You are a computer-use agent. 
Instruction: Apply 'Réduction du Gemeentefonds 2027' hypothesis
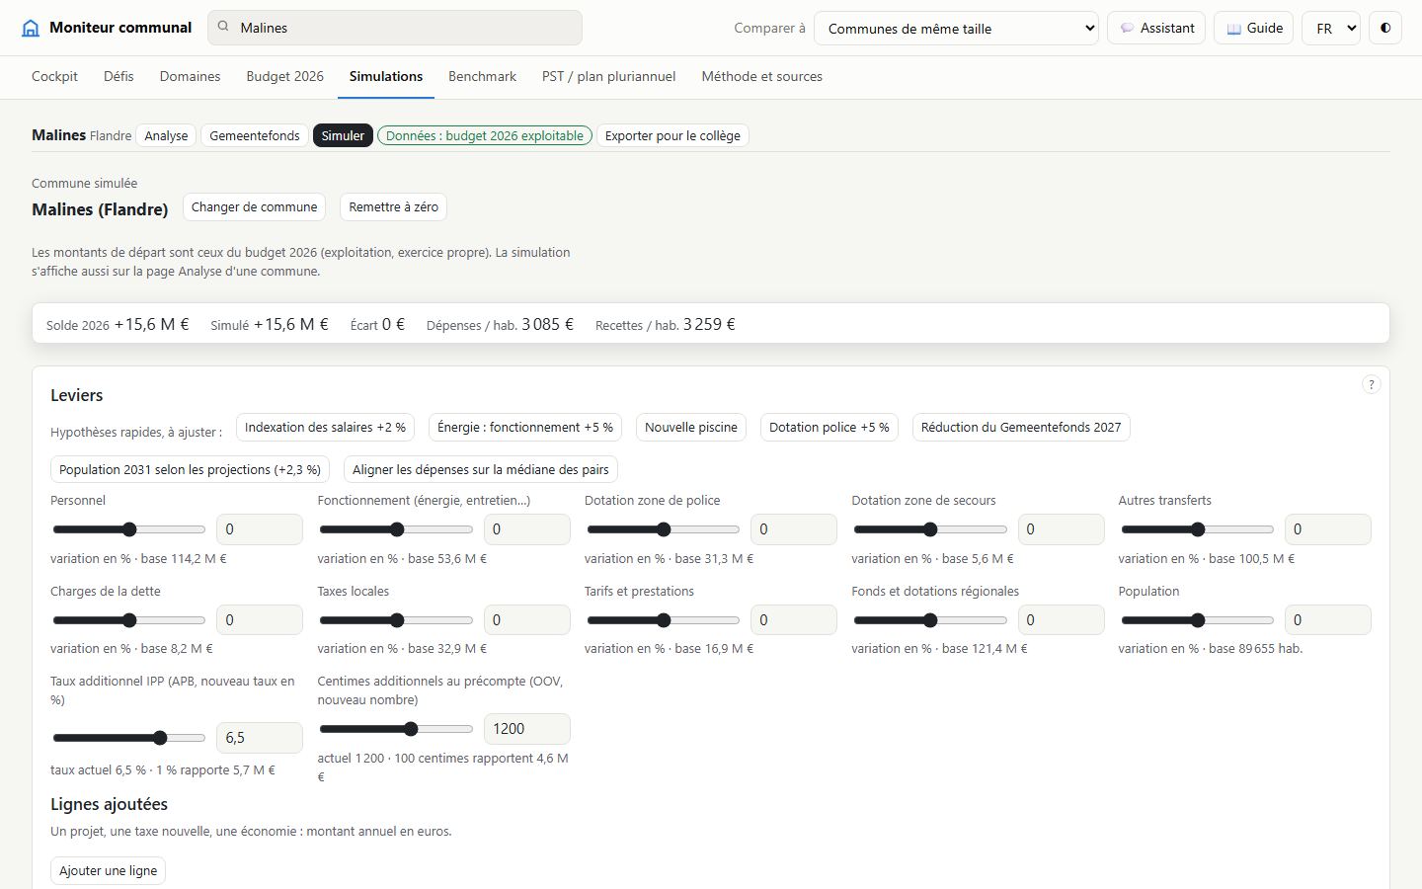1021,428
